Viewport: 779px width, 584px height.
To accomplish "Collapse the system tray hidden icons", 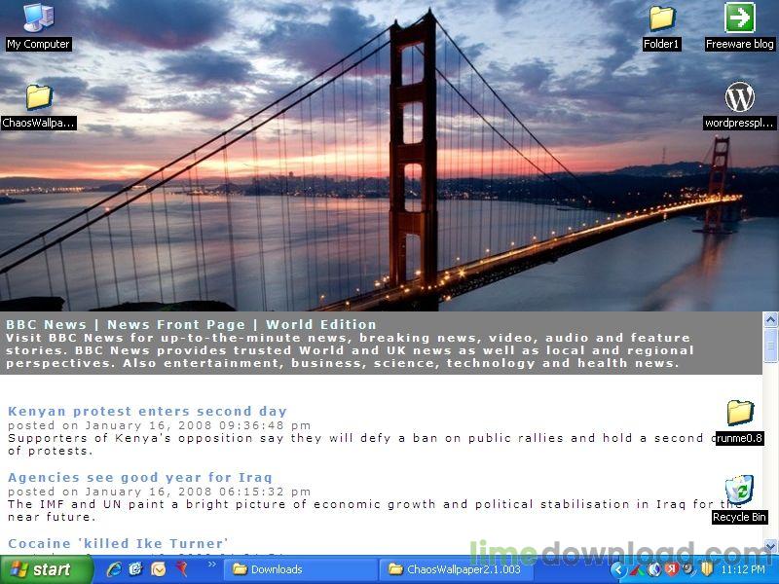I will [x=617, y=569].
